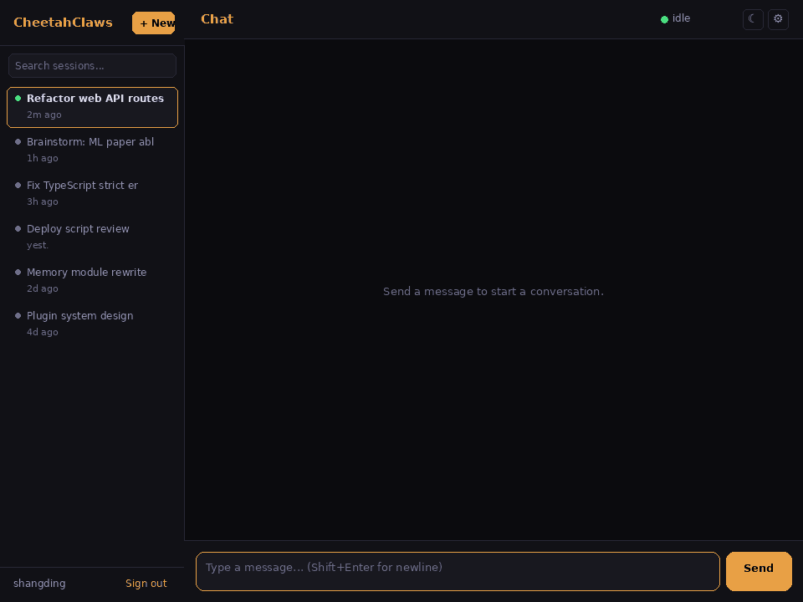Open Plugin system design session
Image resolution: width=803 pixels, height=602 pixels.
click(92, 324)
